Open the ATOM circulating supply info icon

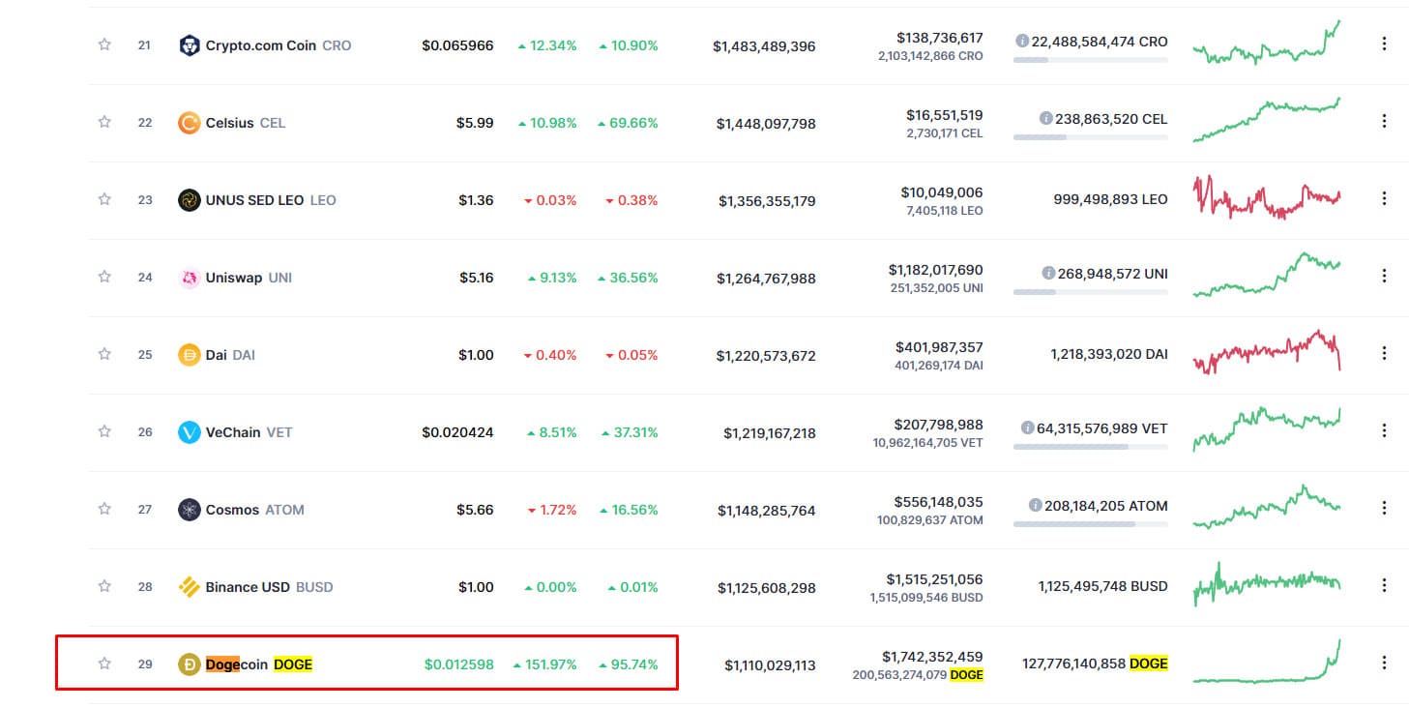click(1036, 505)
